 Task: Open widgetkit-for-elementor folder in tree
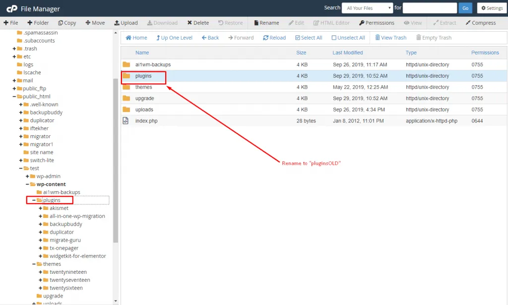pyautogui.click(x=77, y=256)
